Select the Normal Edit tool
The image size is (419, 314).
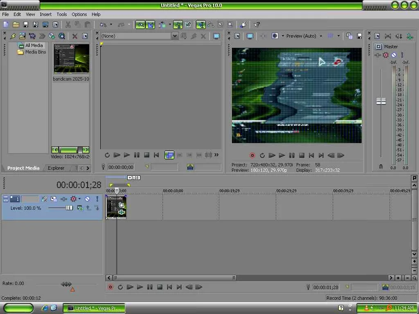200,25
